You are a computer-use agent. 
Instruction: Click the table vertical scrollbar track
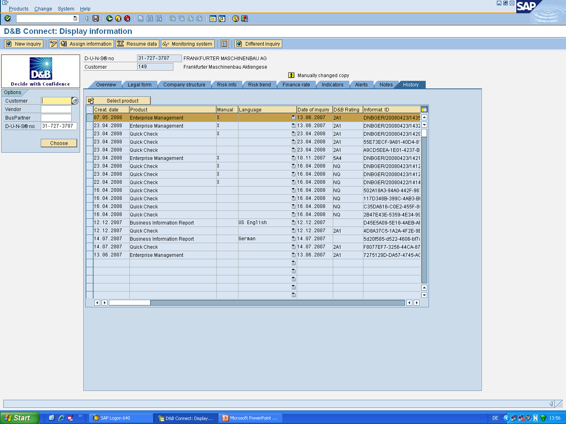(x=424, y=210)
